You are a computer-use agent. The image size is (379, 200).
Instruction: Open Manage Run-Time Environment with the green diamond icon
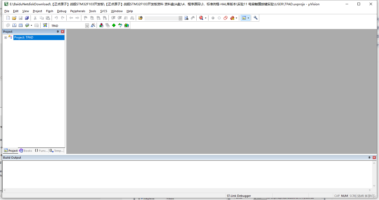pos(114,25)
